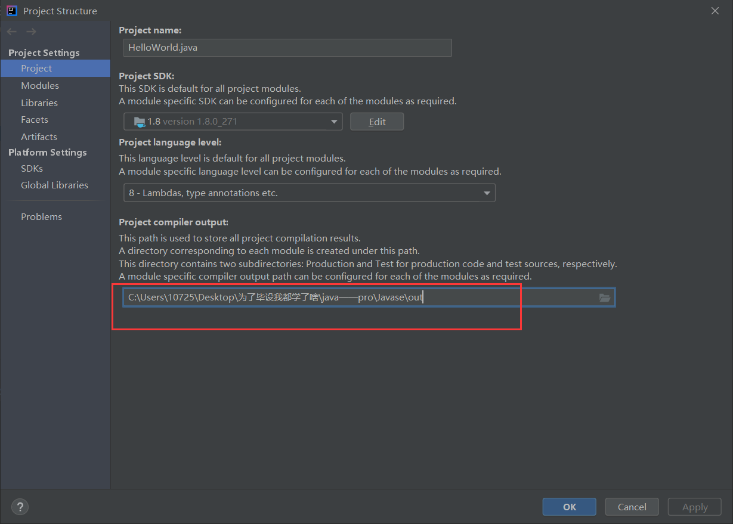Screen dimensions: 733x524
Task: Click the Edit SDK button
Action: [377, 122]
